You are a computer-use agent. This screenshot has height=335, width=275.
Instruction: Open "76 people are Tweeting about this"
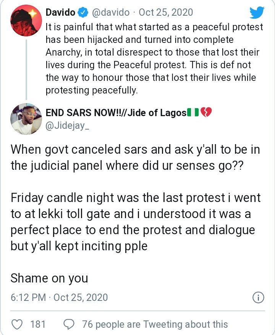[155, 324]
